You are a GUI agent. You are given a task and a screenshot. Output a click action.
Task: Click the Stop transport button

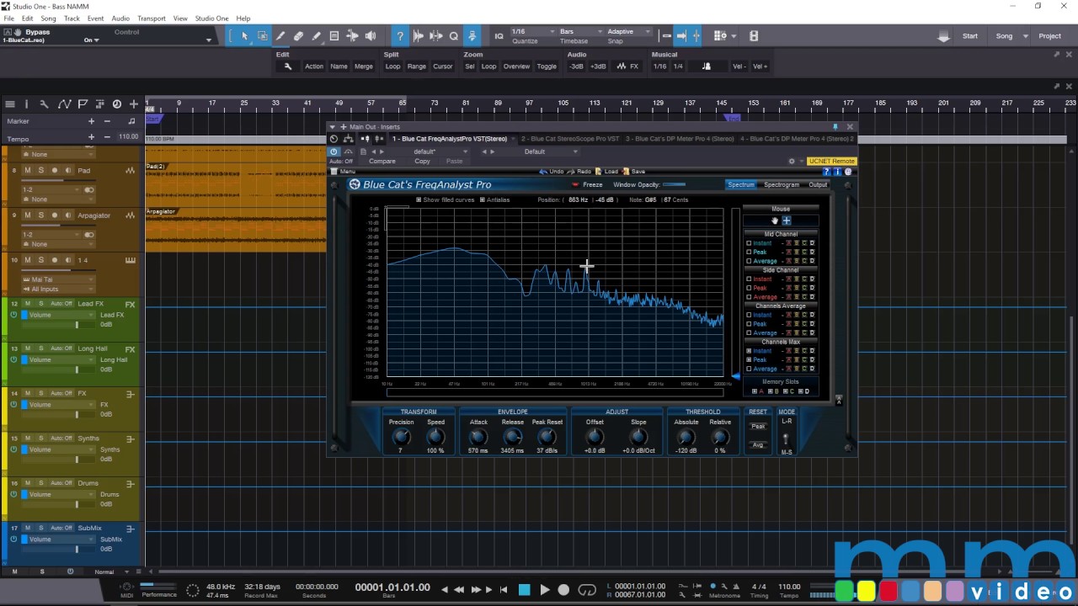click(x=524, y=590)
